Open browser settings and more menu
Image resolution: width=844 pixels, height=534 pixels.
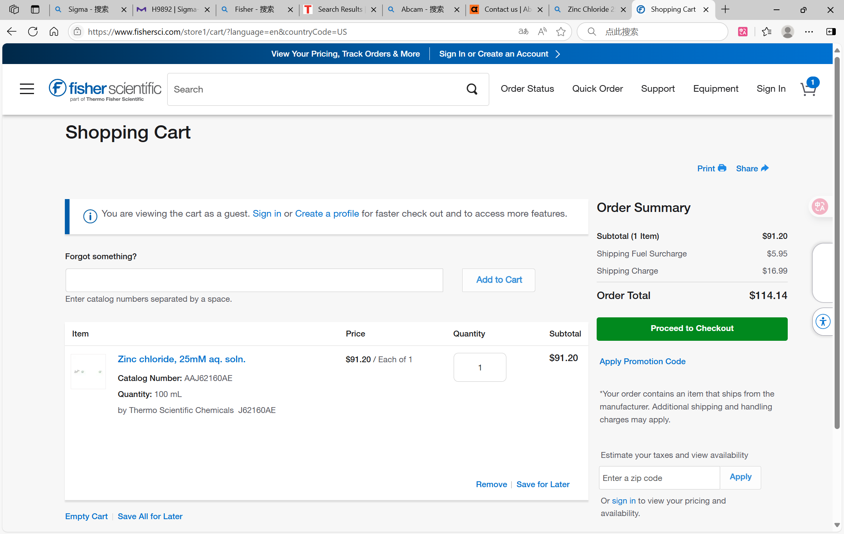pyautogui.click(x=809, y=32)
